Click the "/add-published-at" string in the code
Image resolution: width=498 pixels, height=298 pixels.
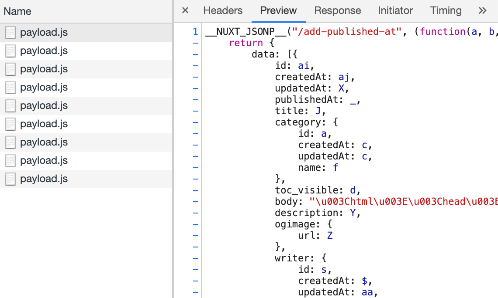click(357, 32)
